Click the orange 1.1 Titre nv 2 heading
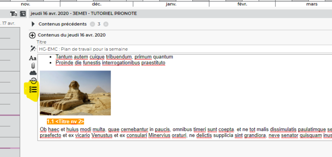This screenshot has height=157, width=332. point(65,121)
